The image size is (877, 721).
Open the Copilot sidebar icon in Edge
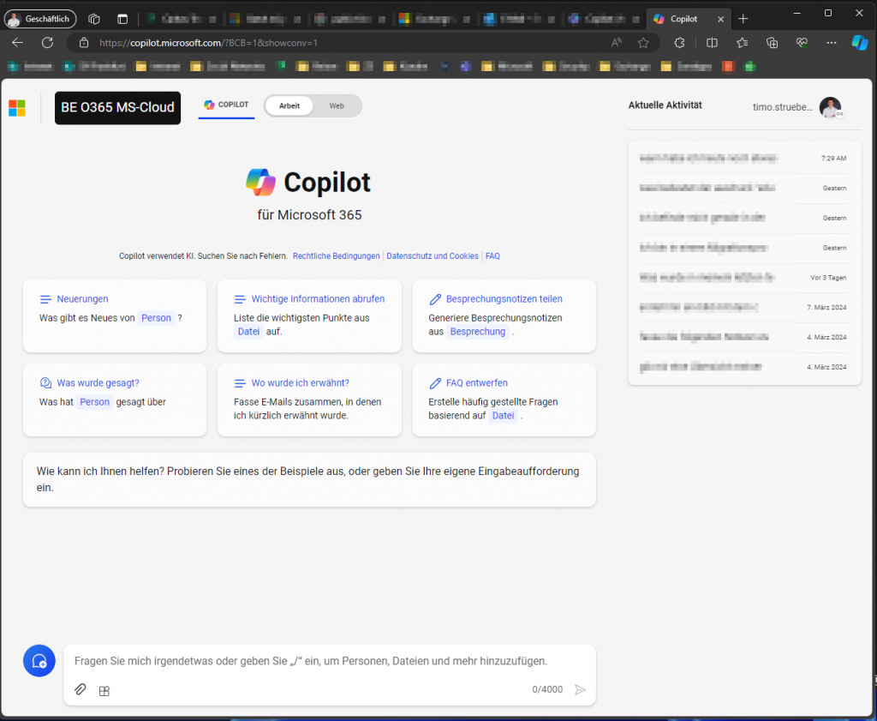(859, 42)
